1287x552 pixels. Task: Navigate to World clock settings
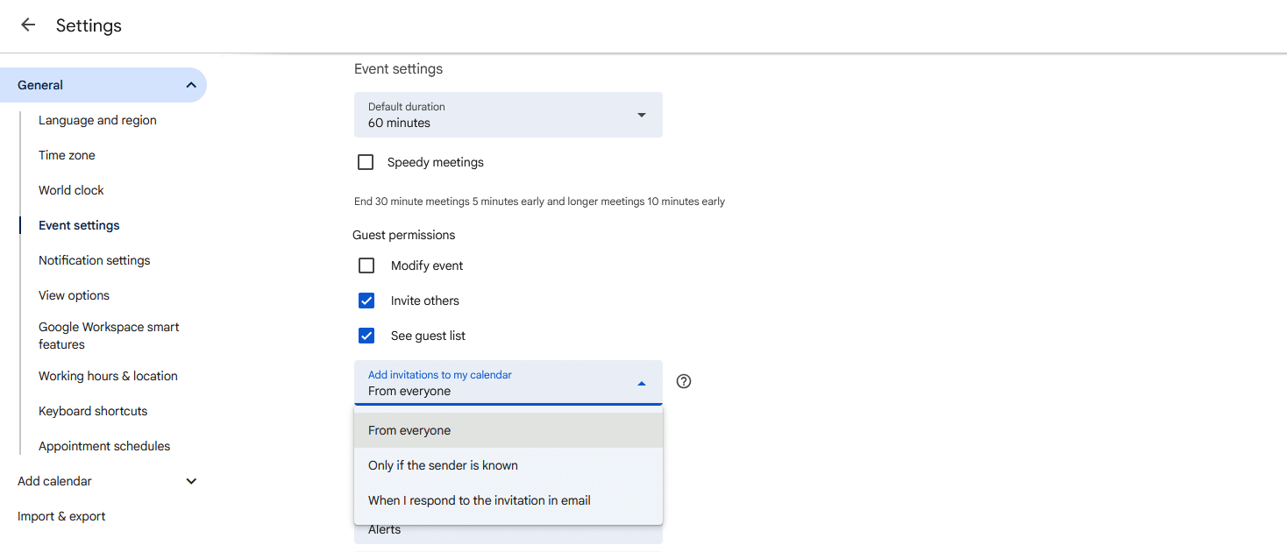(x=71, y=190)
